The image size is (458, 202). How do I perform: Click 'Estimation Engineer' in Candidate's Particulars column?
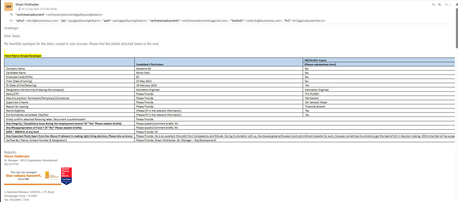[x=148, y=90]
